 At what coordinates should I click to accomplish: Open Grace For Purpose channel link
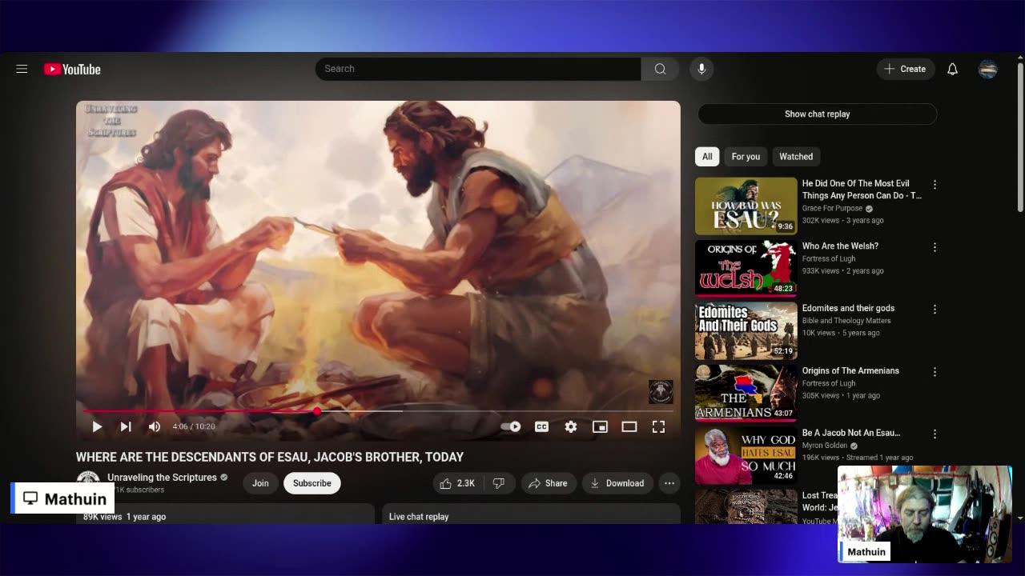point(832,209)
